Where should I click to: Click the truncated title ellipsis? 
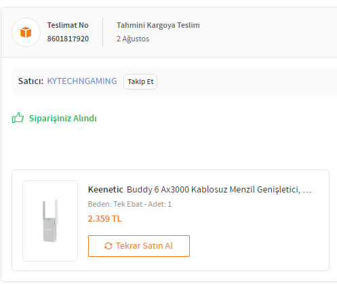coord(307,191)
